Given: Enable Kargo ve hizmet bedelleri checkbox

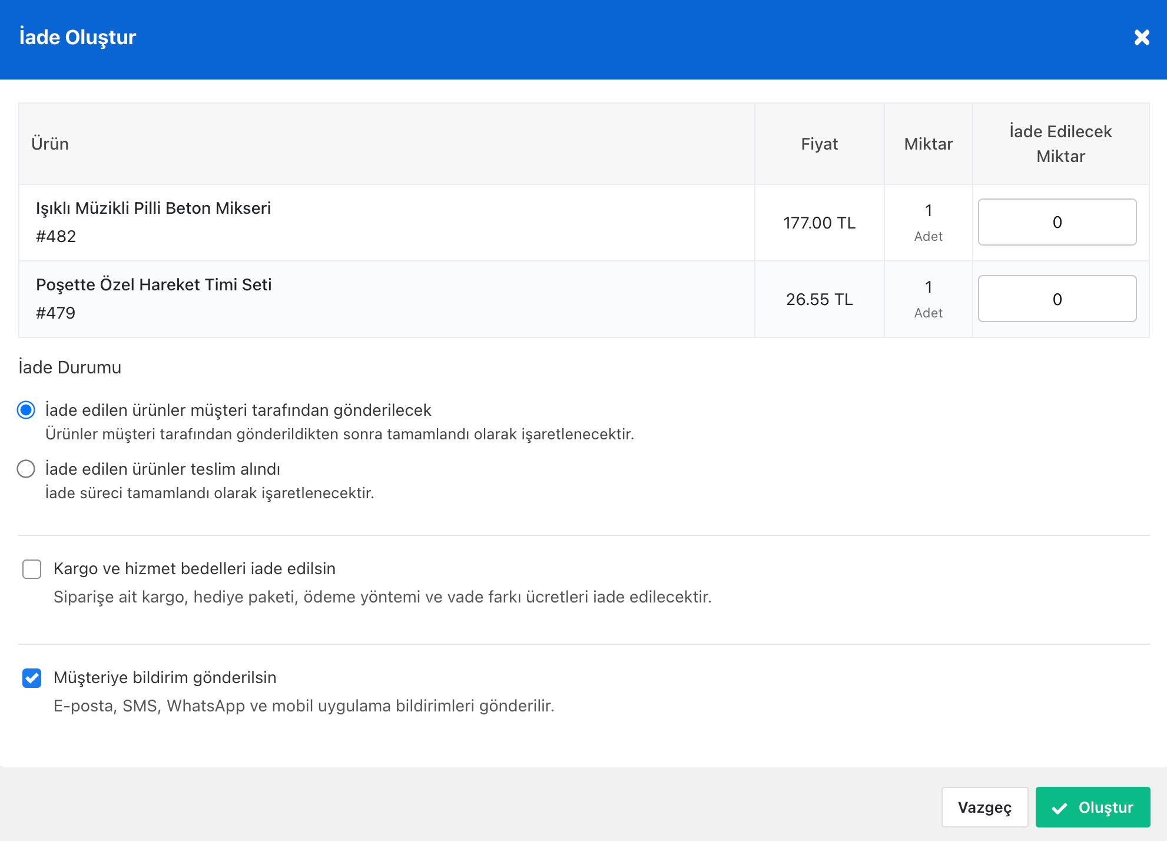Looking at the screenshot, I should coord(32,569).
